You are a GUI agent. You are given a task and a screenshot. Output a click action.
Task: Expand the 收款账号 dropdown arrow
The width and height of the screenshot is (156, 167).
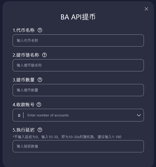click(x=139, y=115)
